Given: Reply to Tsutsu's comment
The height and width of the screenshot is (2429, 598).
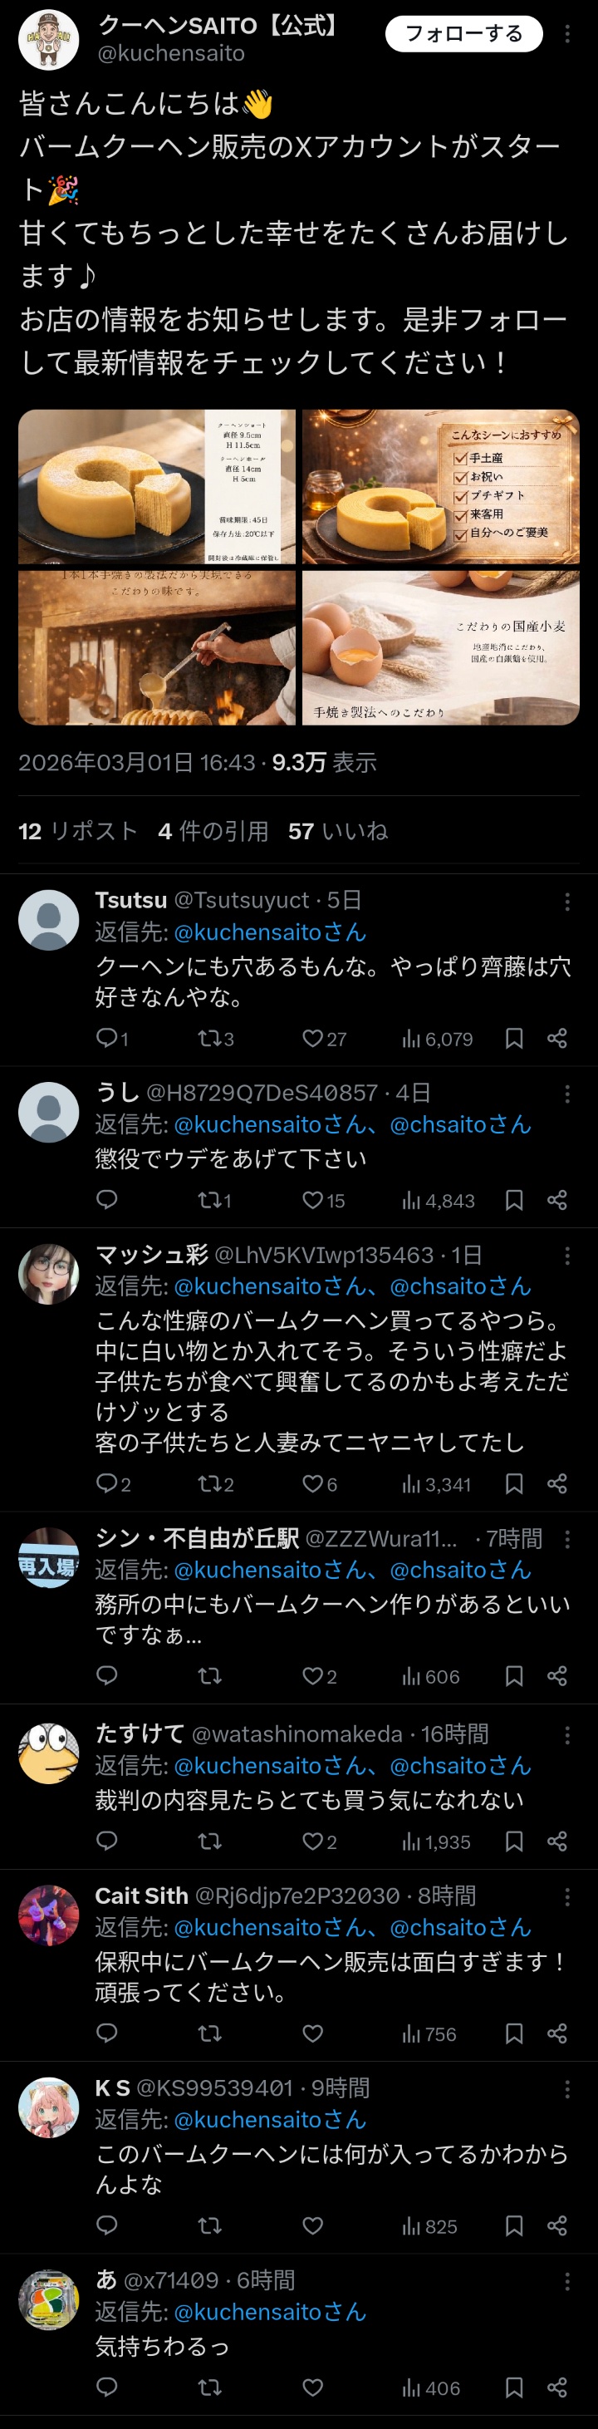Looking at the screenshot, I should click(x=106, y=1038).
